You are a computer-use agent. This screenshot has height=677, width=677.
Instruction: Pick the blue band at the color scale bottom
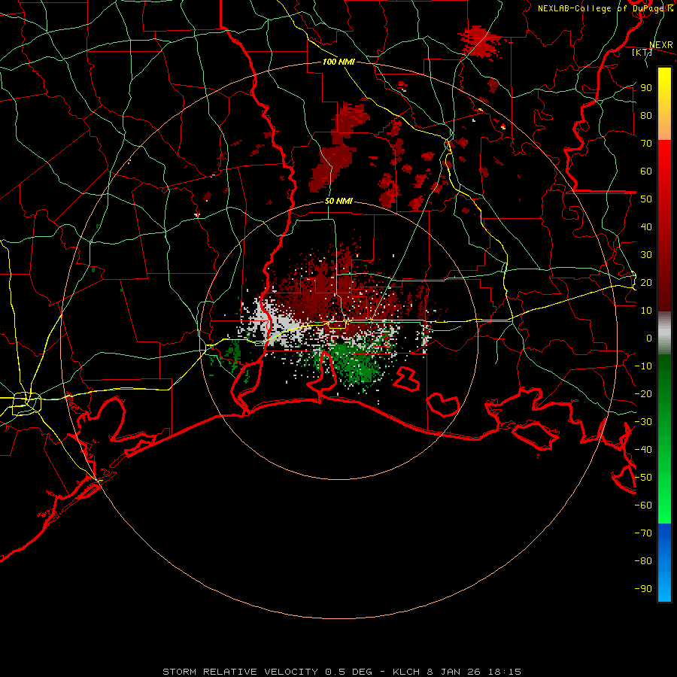pos(664,563)
